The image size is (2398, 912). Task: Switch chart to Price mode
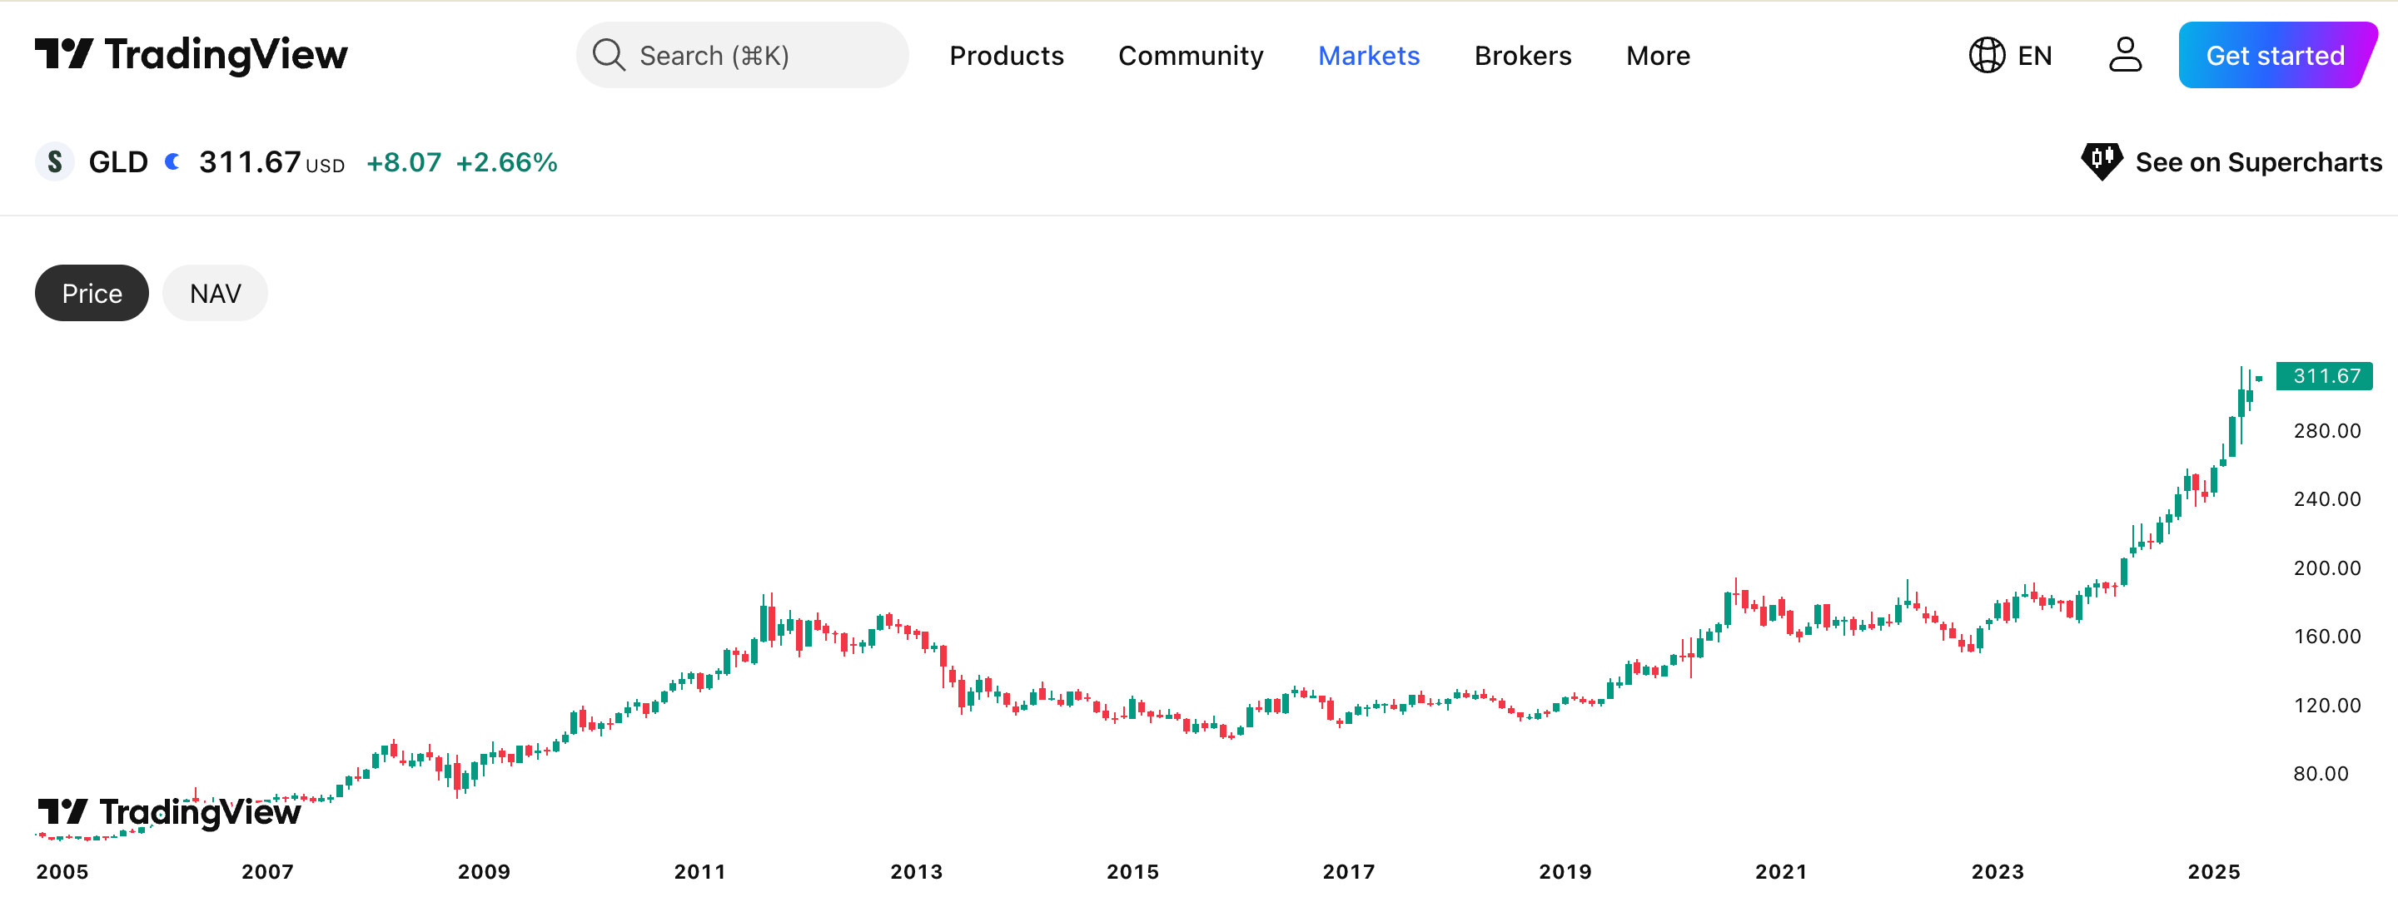(x=92, y=293)
